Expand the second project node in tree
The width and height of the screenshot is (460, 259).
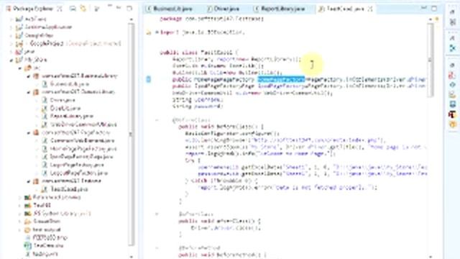pos(11,27)
